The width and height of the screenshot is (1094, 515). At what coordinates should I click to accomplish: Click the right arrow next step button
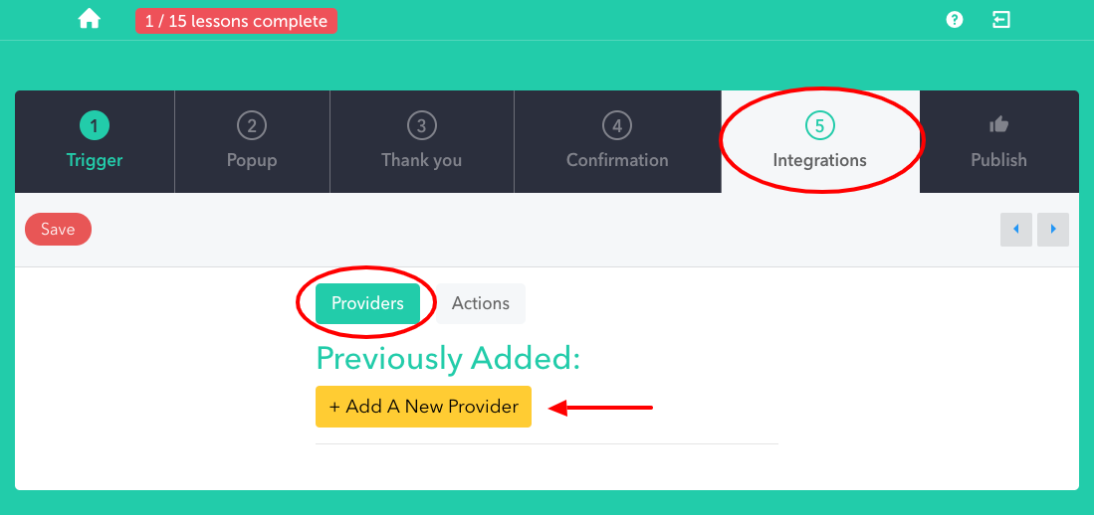[x=1053, y=230]
